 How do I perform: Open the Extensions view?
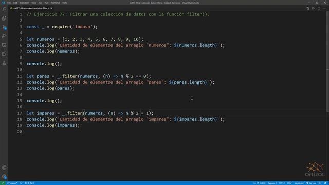coord(4,54)
